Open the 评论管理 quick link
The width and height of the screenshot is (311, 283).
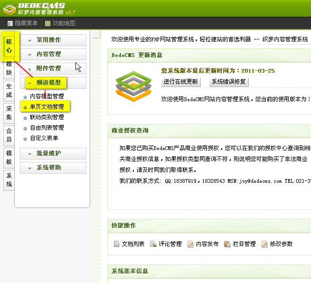[170, 244]
